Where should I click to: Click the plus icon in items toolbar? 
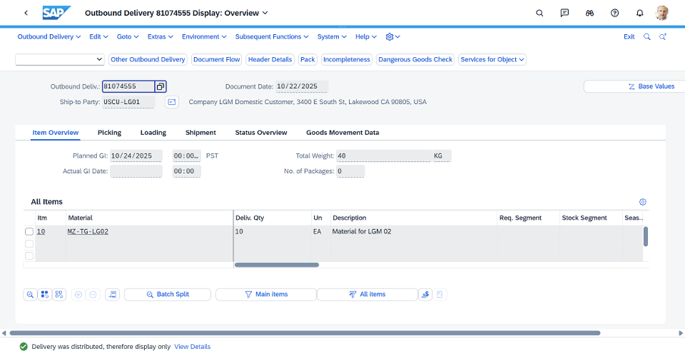click(x=78, y=295)
